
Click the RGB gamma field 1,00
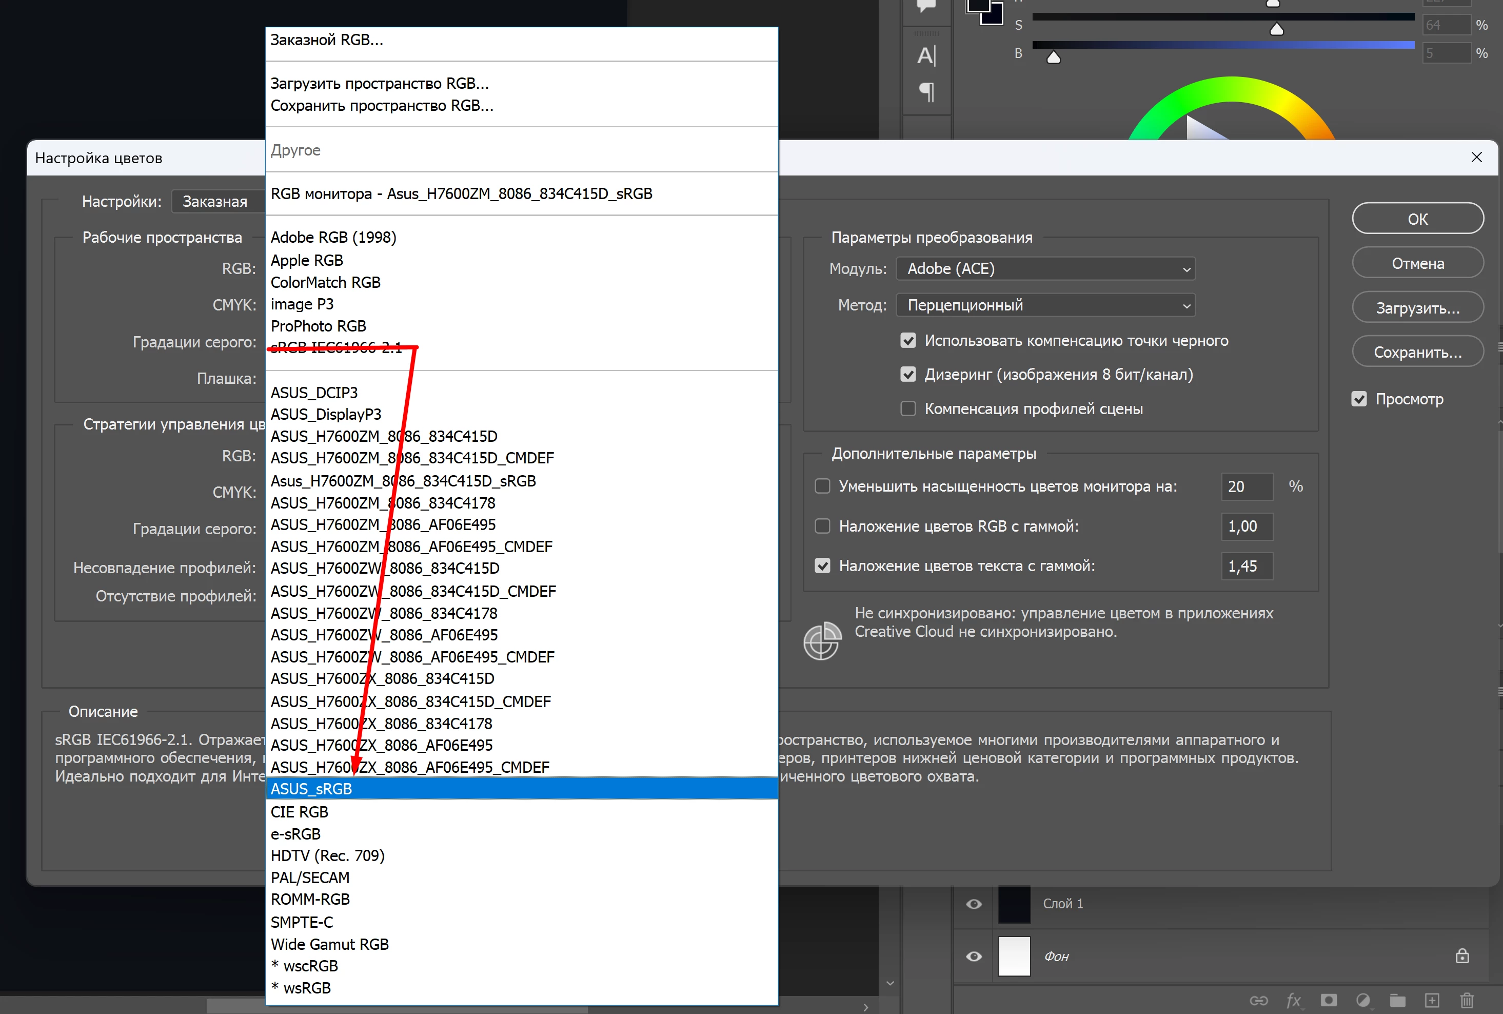[x=1247, y=526]
